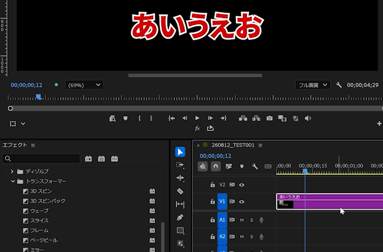The image size is (383, 252).
Task: Select the 3D スピン effect
Action: [x=41, y=191]
